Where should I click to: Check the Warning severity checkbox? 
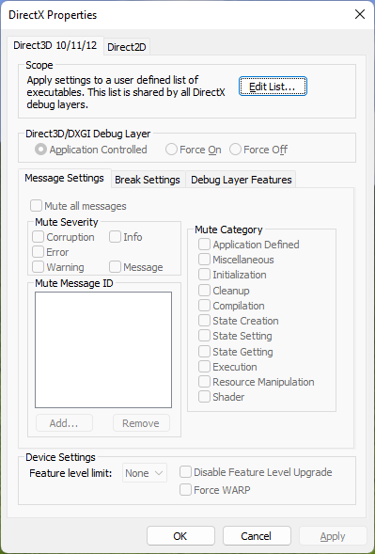(x=58, y=267)
